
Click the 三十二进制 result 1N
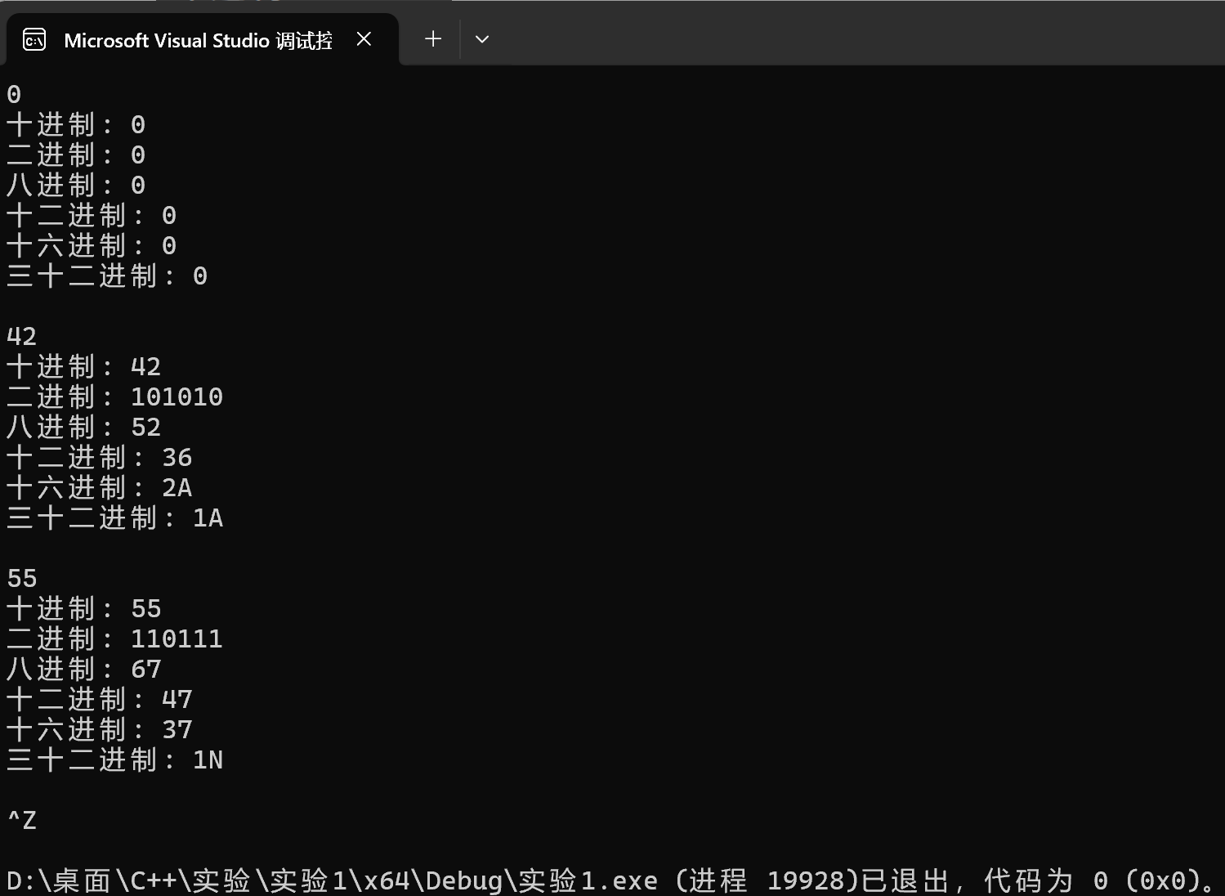click(x=208, y=759)
